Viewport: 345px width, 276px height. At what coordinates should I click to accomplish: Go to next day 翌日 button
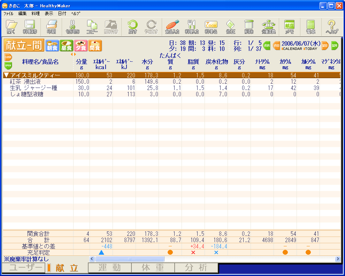pos(325,46)
